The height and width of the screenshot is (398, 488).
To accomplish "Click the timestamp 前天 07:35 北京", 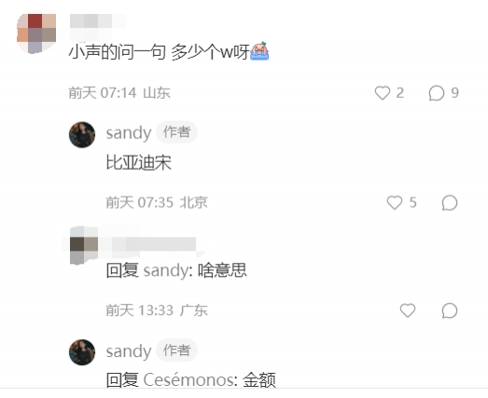I will pyautogui.click(x=157, y=202).
